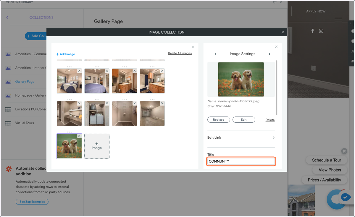Remove the garage image with its X
Viewport: 355px width, 217px height.
162,103
